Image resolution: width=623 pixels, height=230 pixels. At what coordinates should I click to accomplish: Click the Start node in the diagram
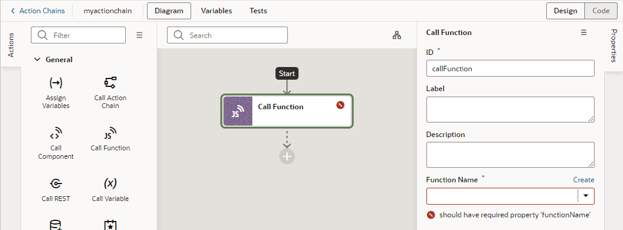(287, 74)
